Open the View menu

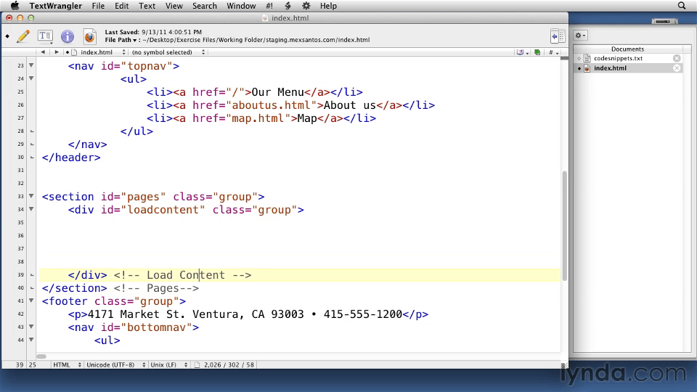tap(174, 6)
